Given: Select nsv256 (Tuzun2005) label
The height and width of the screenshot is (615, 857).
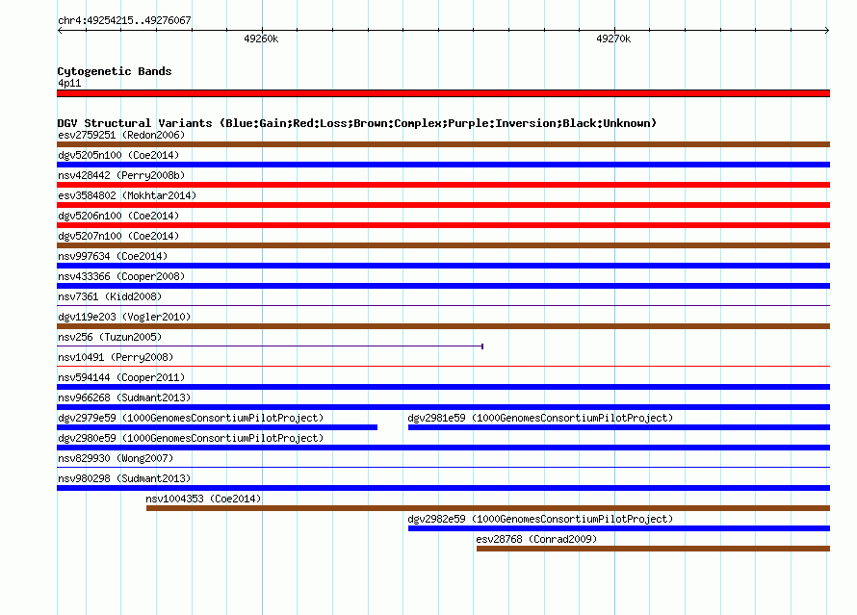Looking at the screenshot, I should (110, 337).
